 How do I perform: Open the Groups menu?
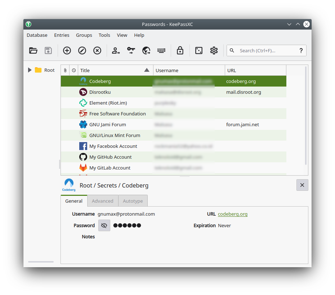[x=84, y=35]
